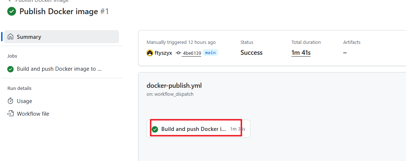The width and height of the screenshot is (406, 161).
Task: Click the home icon beside Summary
Action: tap(11, 37)
